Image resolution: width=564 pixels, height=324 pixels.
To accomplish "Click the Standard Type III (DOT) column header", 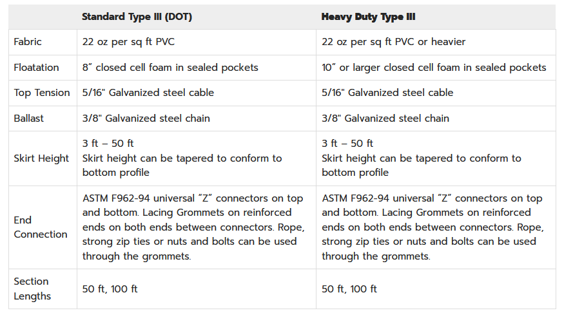I will point(137,17).
